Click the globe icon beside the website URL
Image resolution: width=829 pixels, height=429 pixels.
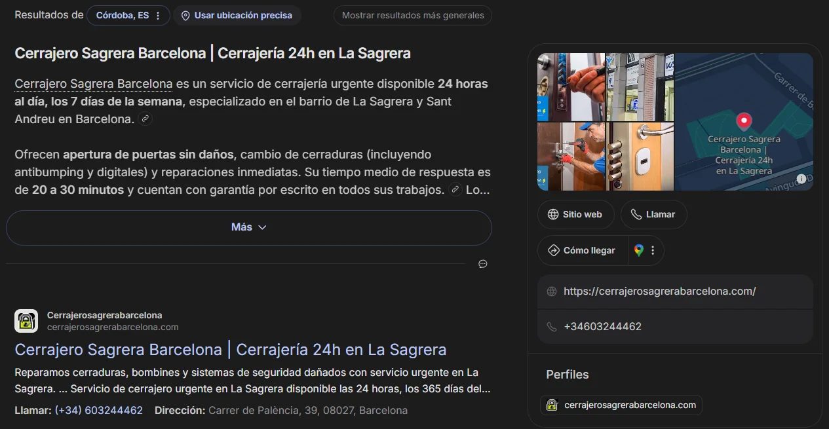tap(552, 291)
